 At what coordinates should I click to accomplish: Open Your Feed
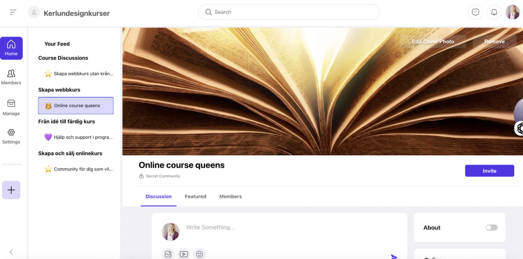[x=57, y=44]
